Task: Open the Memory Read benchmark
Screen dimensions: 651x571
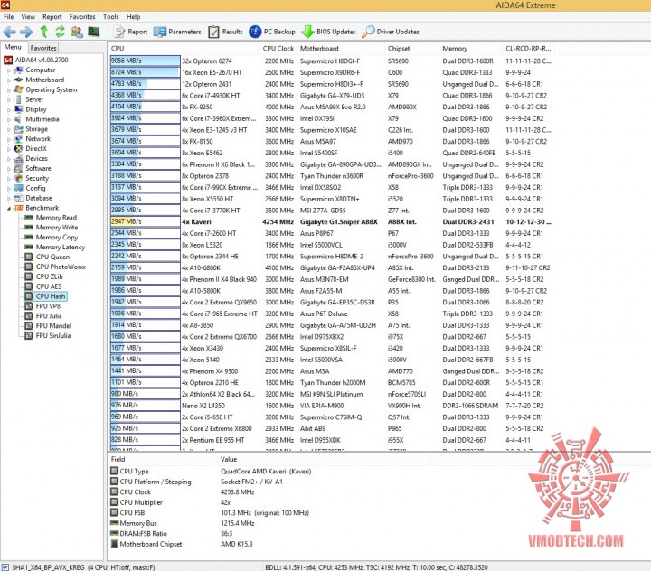Action: 56,218
